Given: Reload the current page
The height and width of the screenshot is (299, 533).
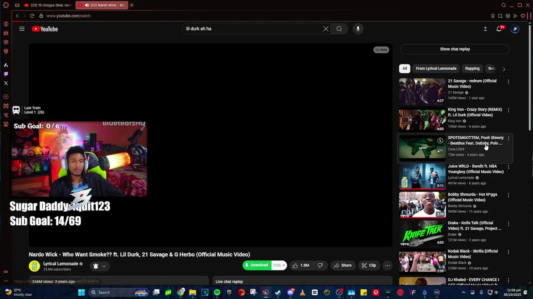Looking at the screenshot, I should 32,16.
